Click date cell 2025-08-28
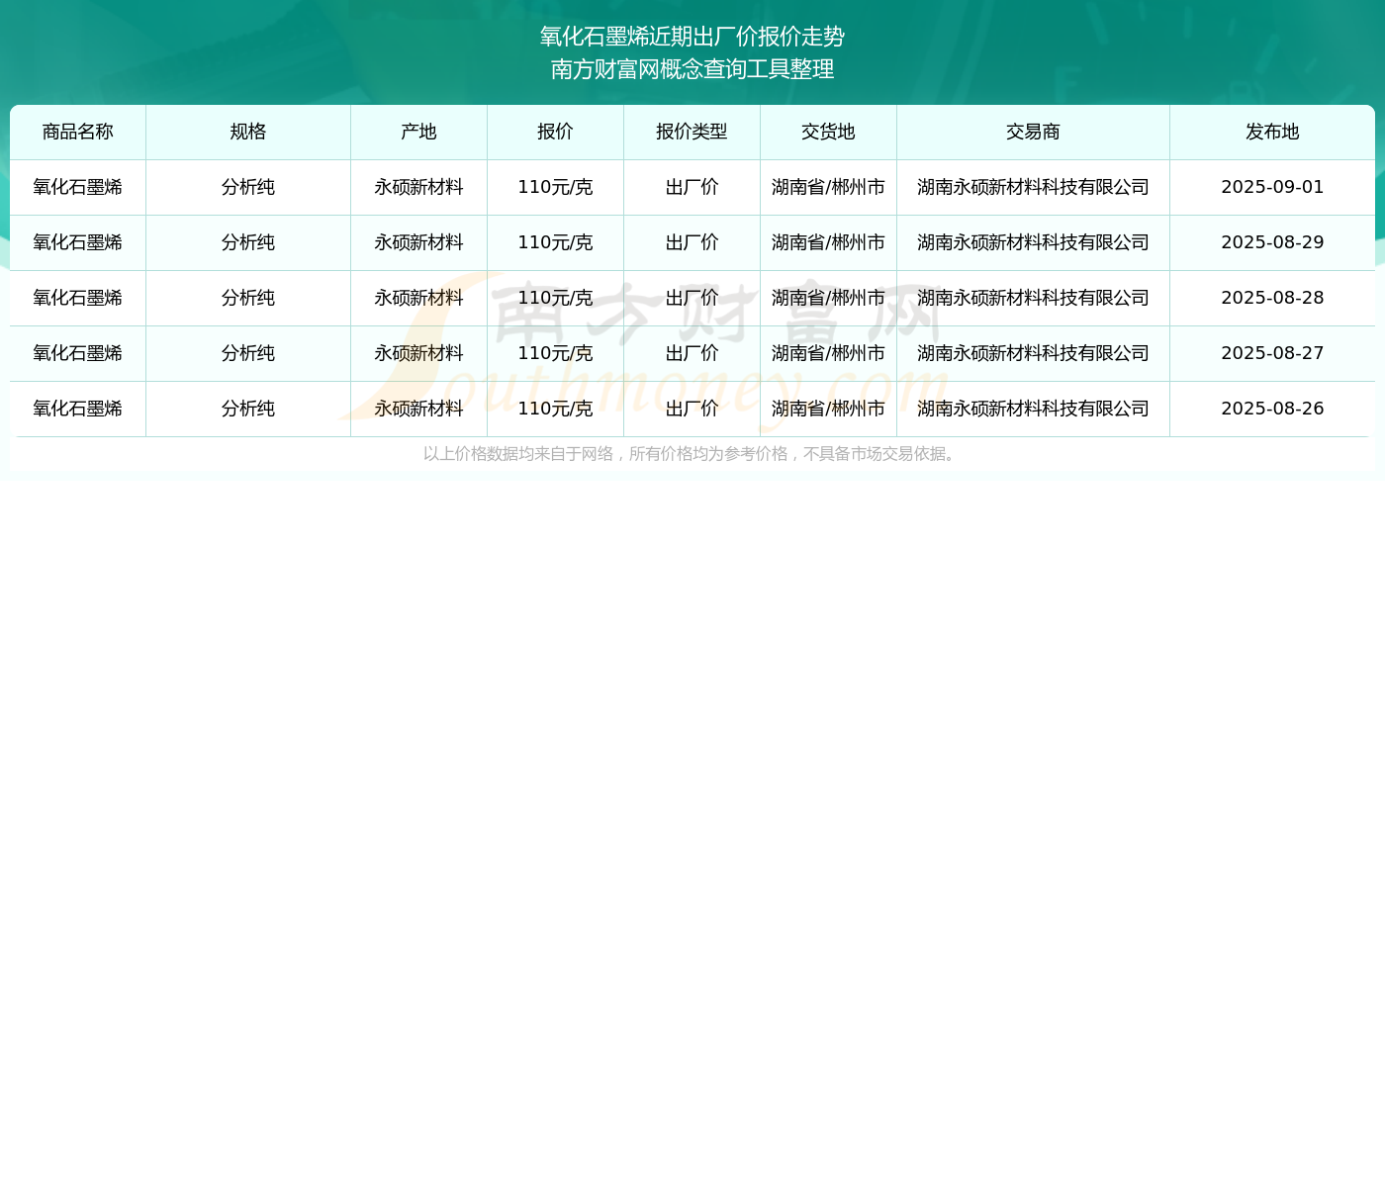This screenshot has width=1385, height=1192. point(1272,298)
